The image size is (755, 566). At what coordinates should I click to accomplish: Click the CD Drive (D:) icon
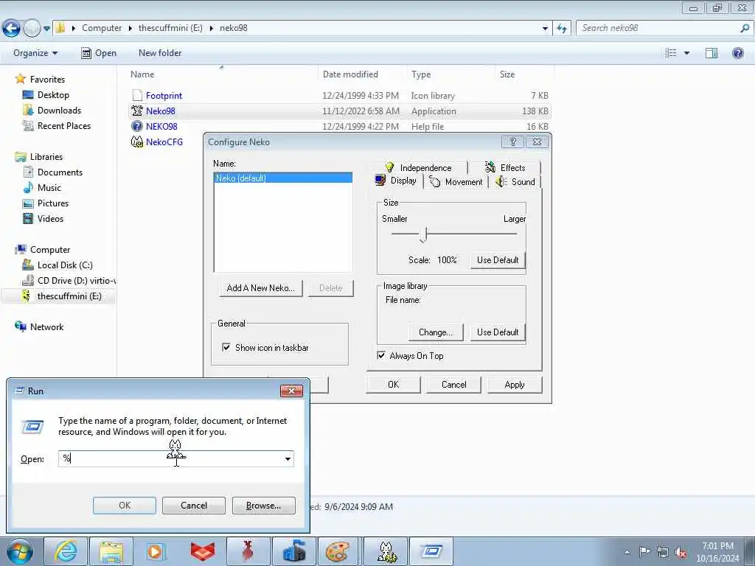(28, 280)
